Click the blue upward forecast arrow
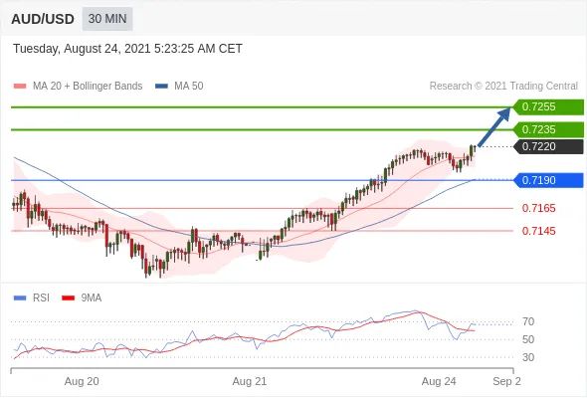Image resolution: width=587 pixels, height=398 pixels. pyautogui.click(x=494, y=126)
